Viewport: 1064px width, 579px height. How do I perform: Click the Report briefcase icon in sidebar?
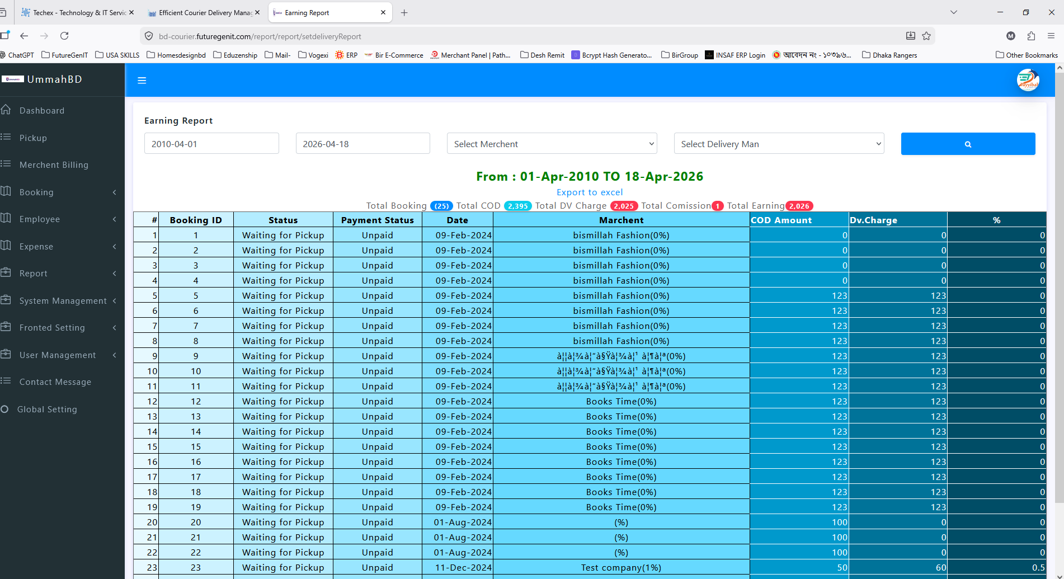click(6, 272)
